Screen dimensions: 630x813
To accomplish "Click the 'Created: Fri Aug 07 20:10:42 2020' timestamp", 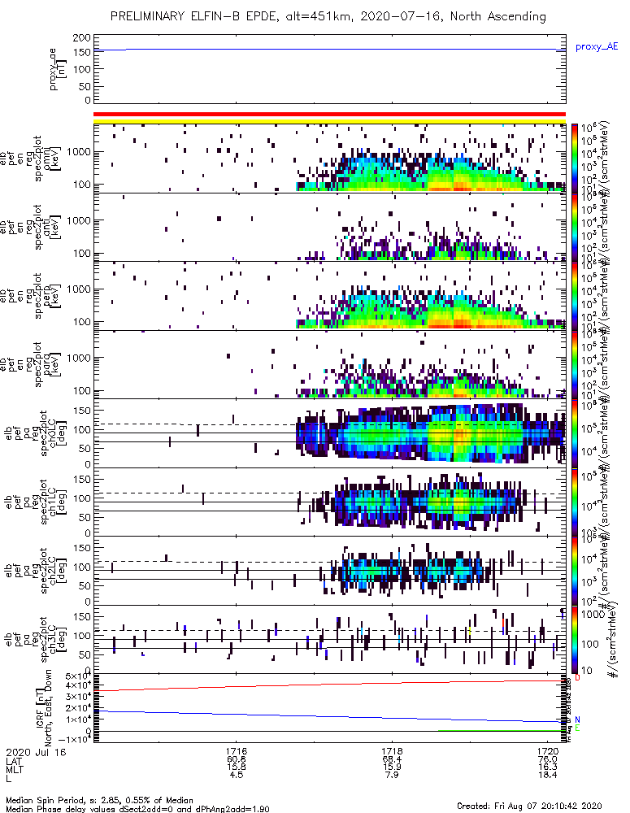I will [x=529, y=805].
